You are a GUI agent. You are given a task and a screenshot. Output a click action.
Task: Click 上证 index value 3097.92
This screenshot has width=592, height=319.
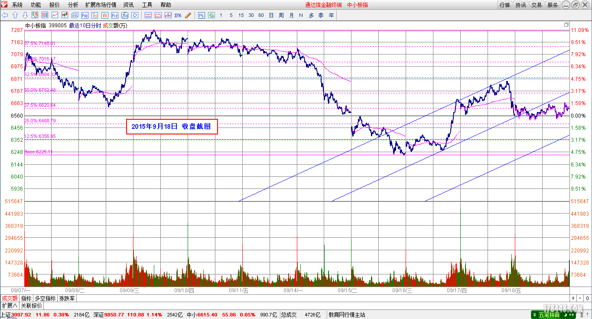21,315
